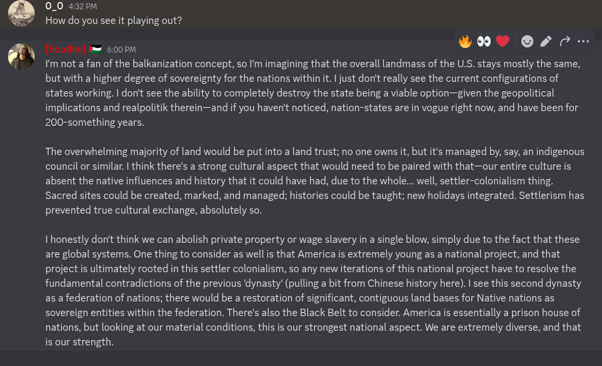Click the 0_0 username
The width and height of the screenshot is (602, 366).
54,6
